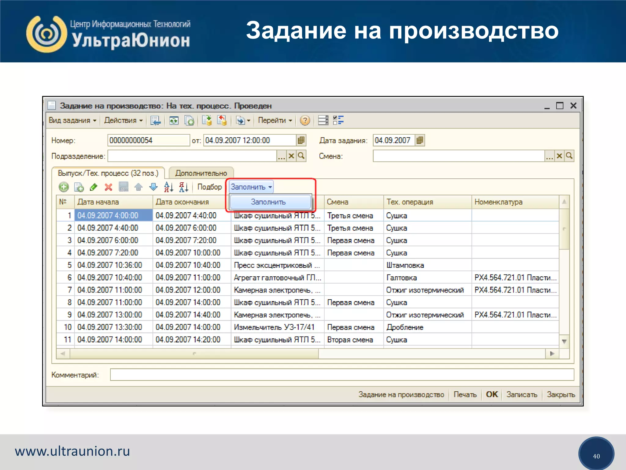Expand the Действия dropdown menu
Viewport: 626px width, 470px height.
123,121
